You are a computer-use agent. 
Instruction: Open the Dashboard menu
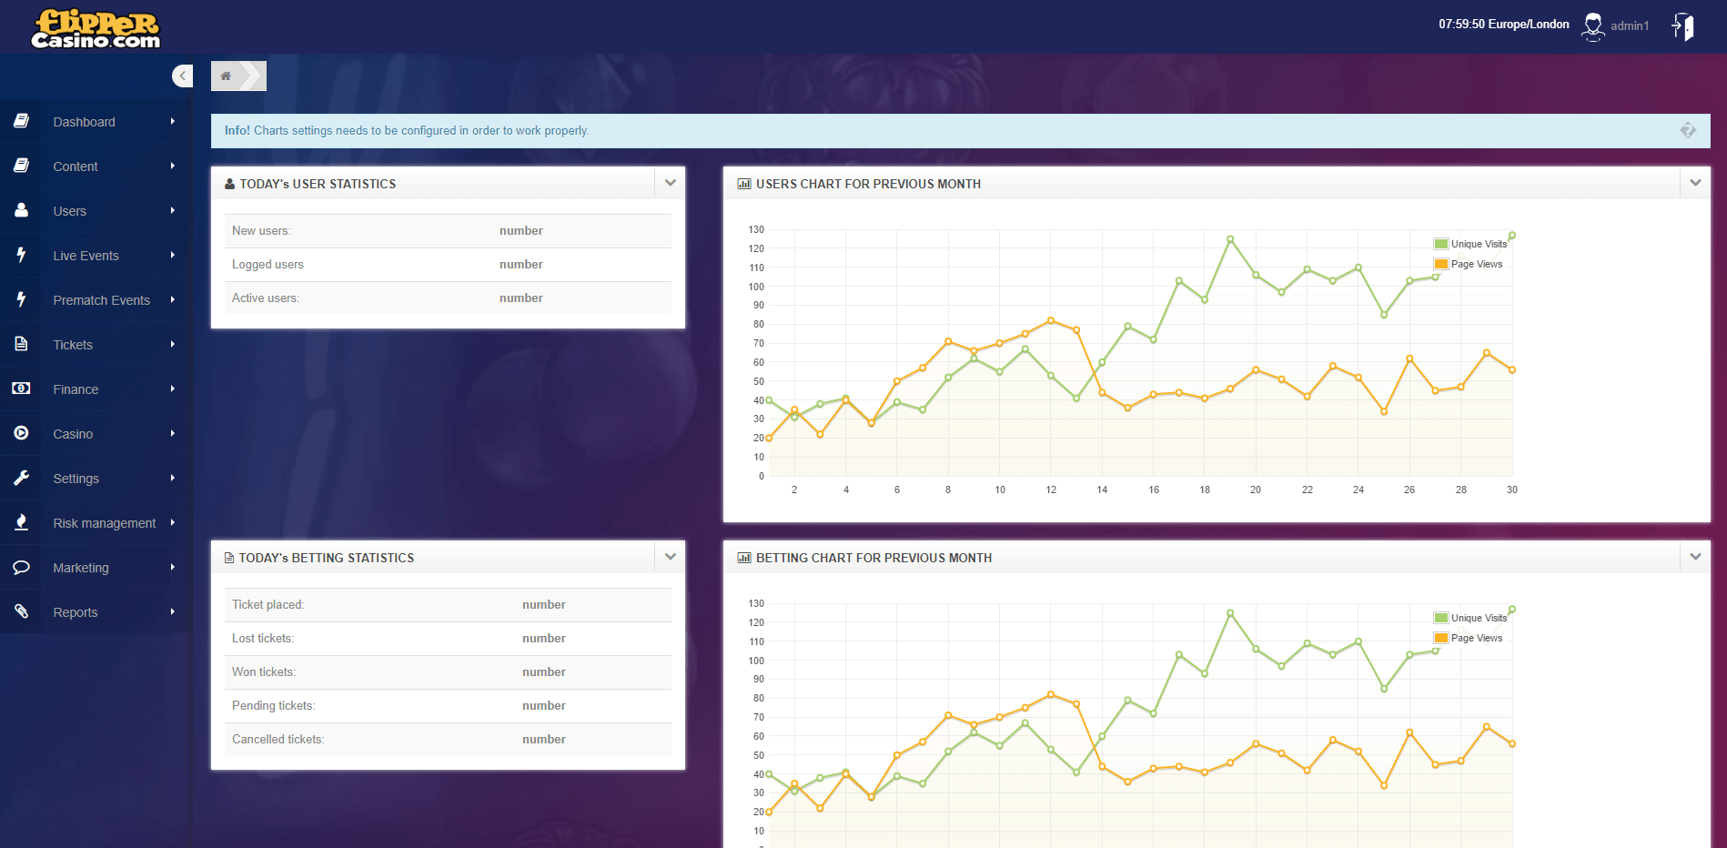85,122
